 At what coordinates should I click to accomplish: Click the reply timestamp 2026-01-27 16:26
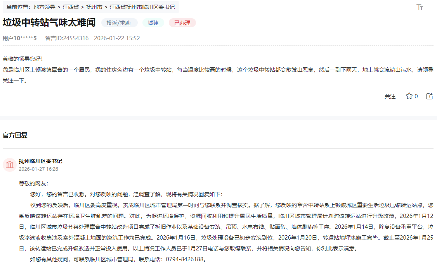click(x=38, y=169)
